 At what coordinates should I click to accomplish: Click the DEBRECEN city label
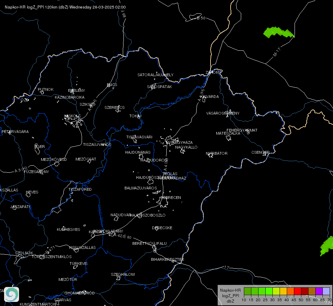171,198
